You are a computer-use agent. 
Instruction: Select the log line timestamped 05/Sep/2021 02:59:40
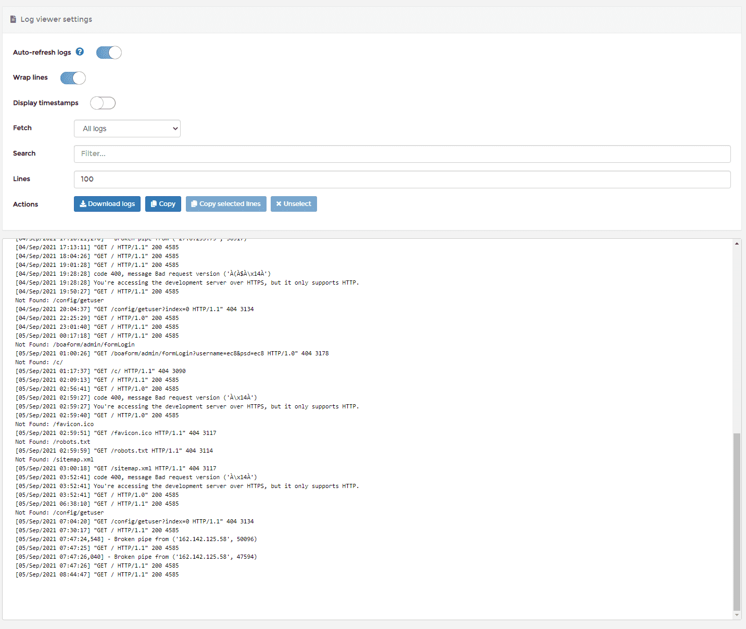pyautogui.click(x=97, y=415)
